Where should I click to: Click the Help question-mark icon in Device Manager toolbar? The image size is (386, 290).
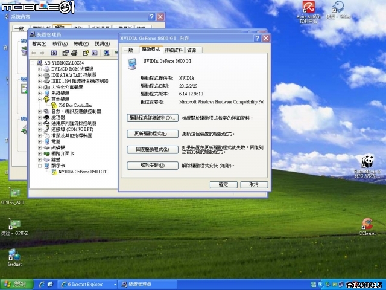[86, 53]
